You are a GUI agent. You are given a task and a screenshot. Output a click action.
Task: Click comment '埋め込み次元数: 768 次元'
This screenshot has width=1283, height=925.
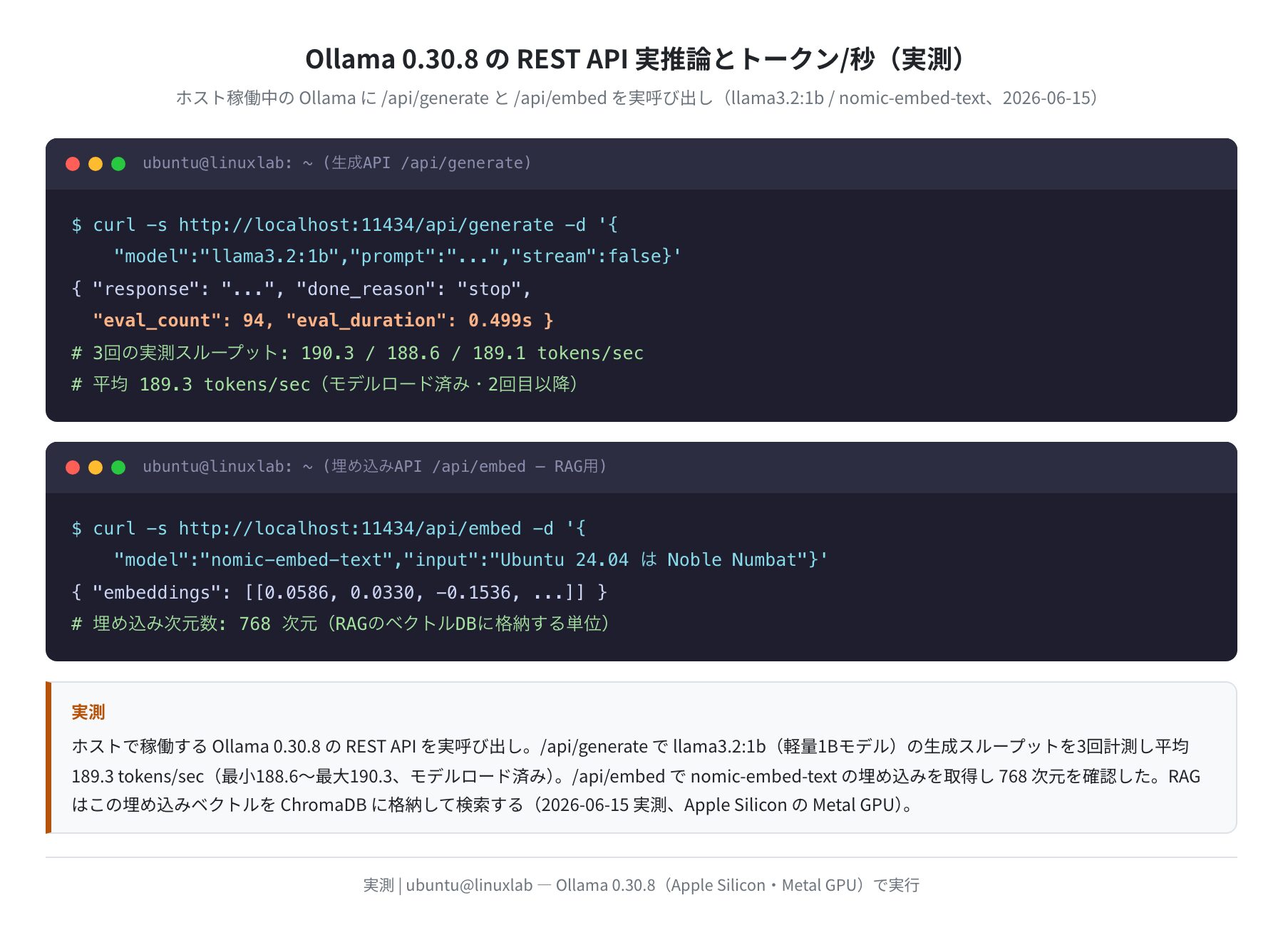(342, 624)
